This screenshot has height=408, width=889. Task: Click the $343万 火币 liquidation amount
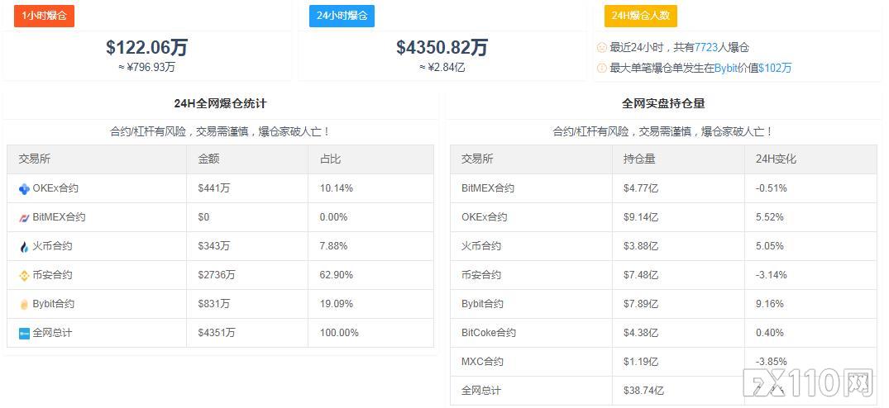coord(213,246)
